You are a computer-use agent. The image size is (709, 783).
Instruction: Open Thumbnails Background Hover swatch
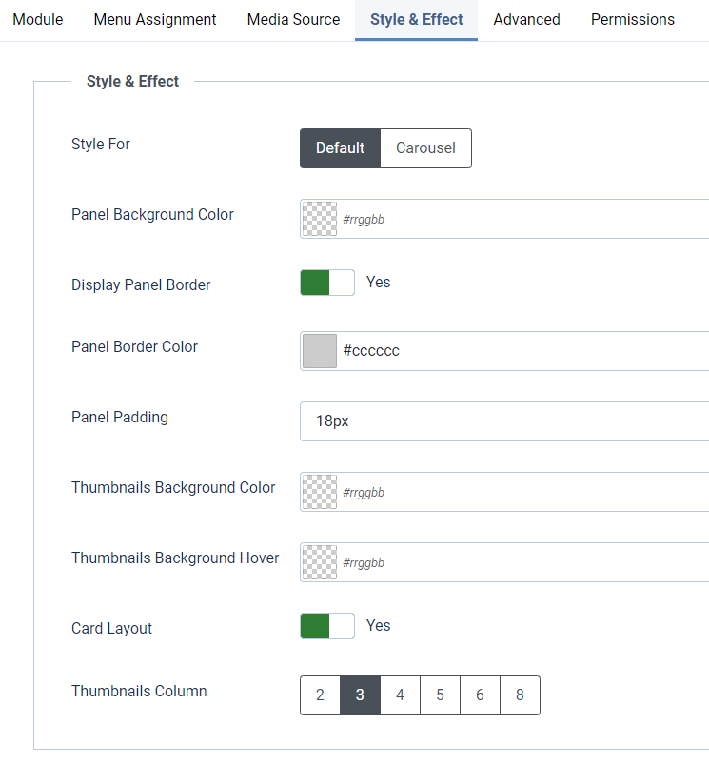pyautogui.click(x=320, y=562)
